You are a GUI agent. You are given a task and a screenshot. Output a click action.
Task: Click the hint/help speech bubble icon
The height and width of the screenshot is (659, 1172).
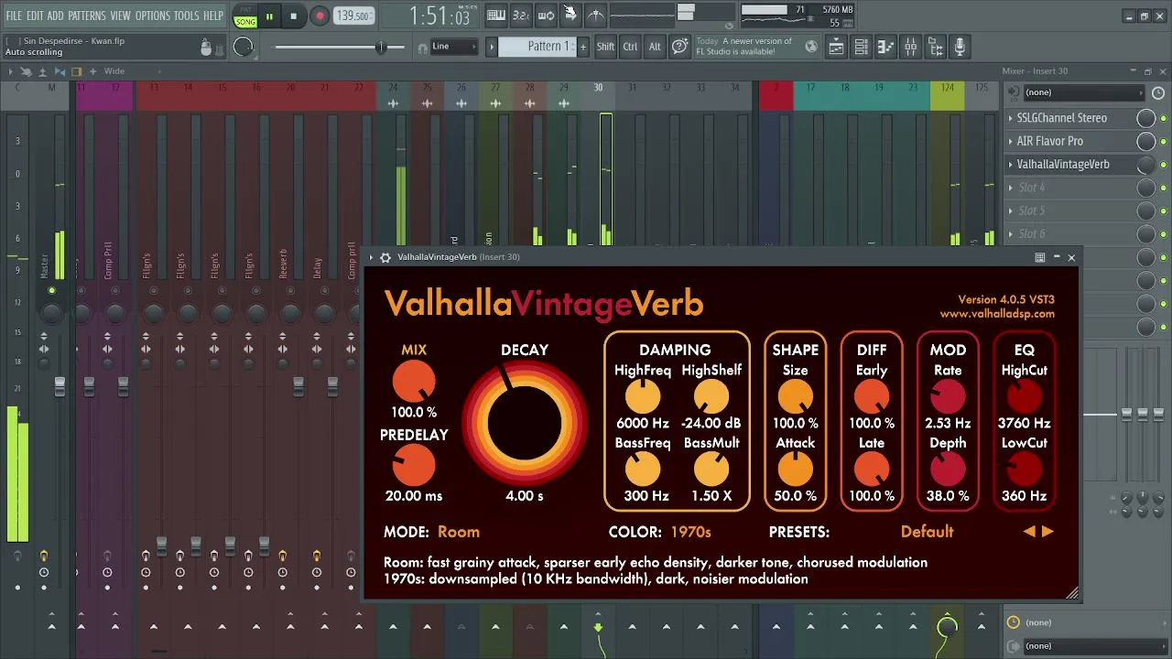(x=679, y=46)
